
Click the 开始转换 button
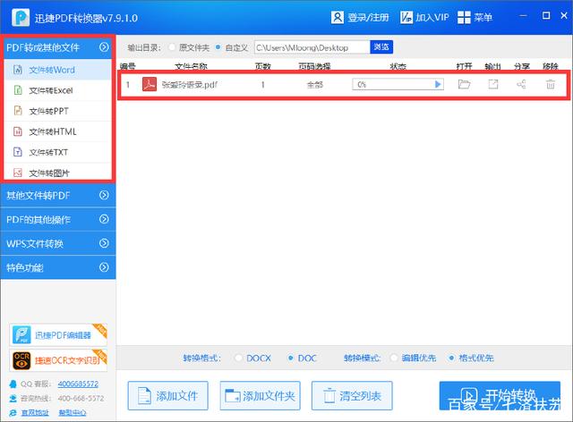500,396
